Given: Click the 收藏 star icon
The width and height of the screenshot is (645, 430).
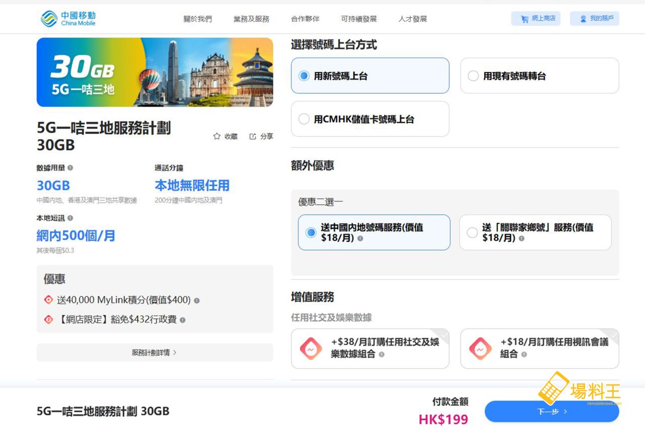Looking at the screenshot, I should point(217,136).
